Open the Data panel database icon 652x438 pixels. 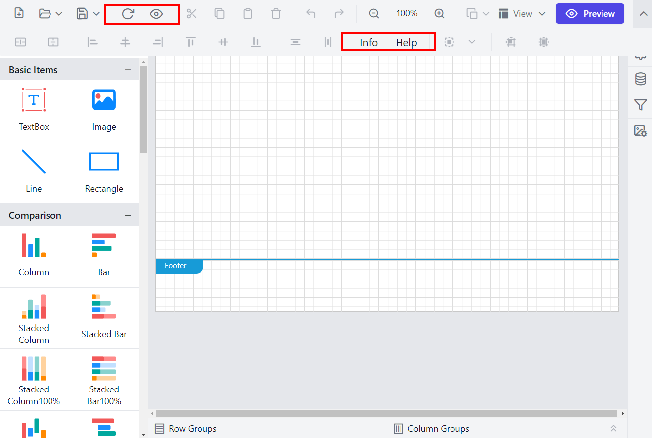pyautogui.click(x=641, y=79)
